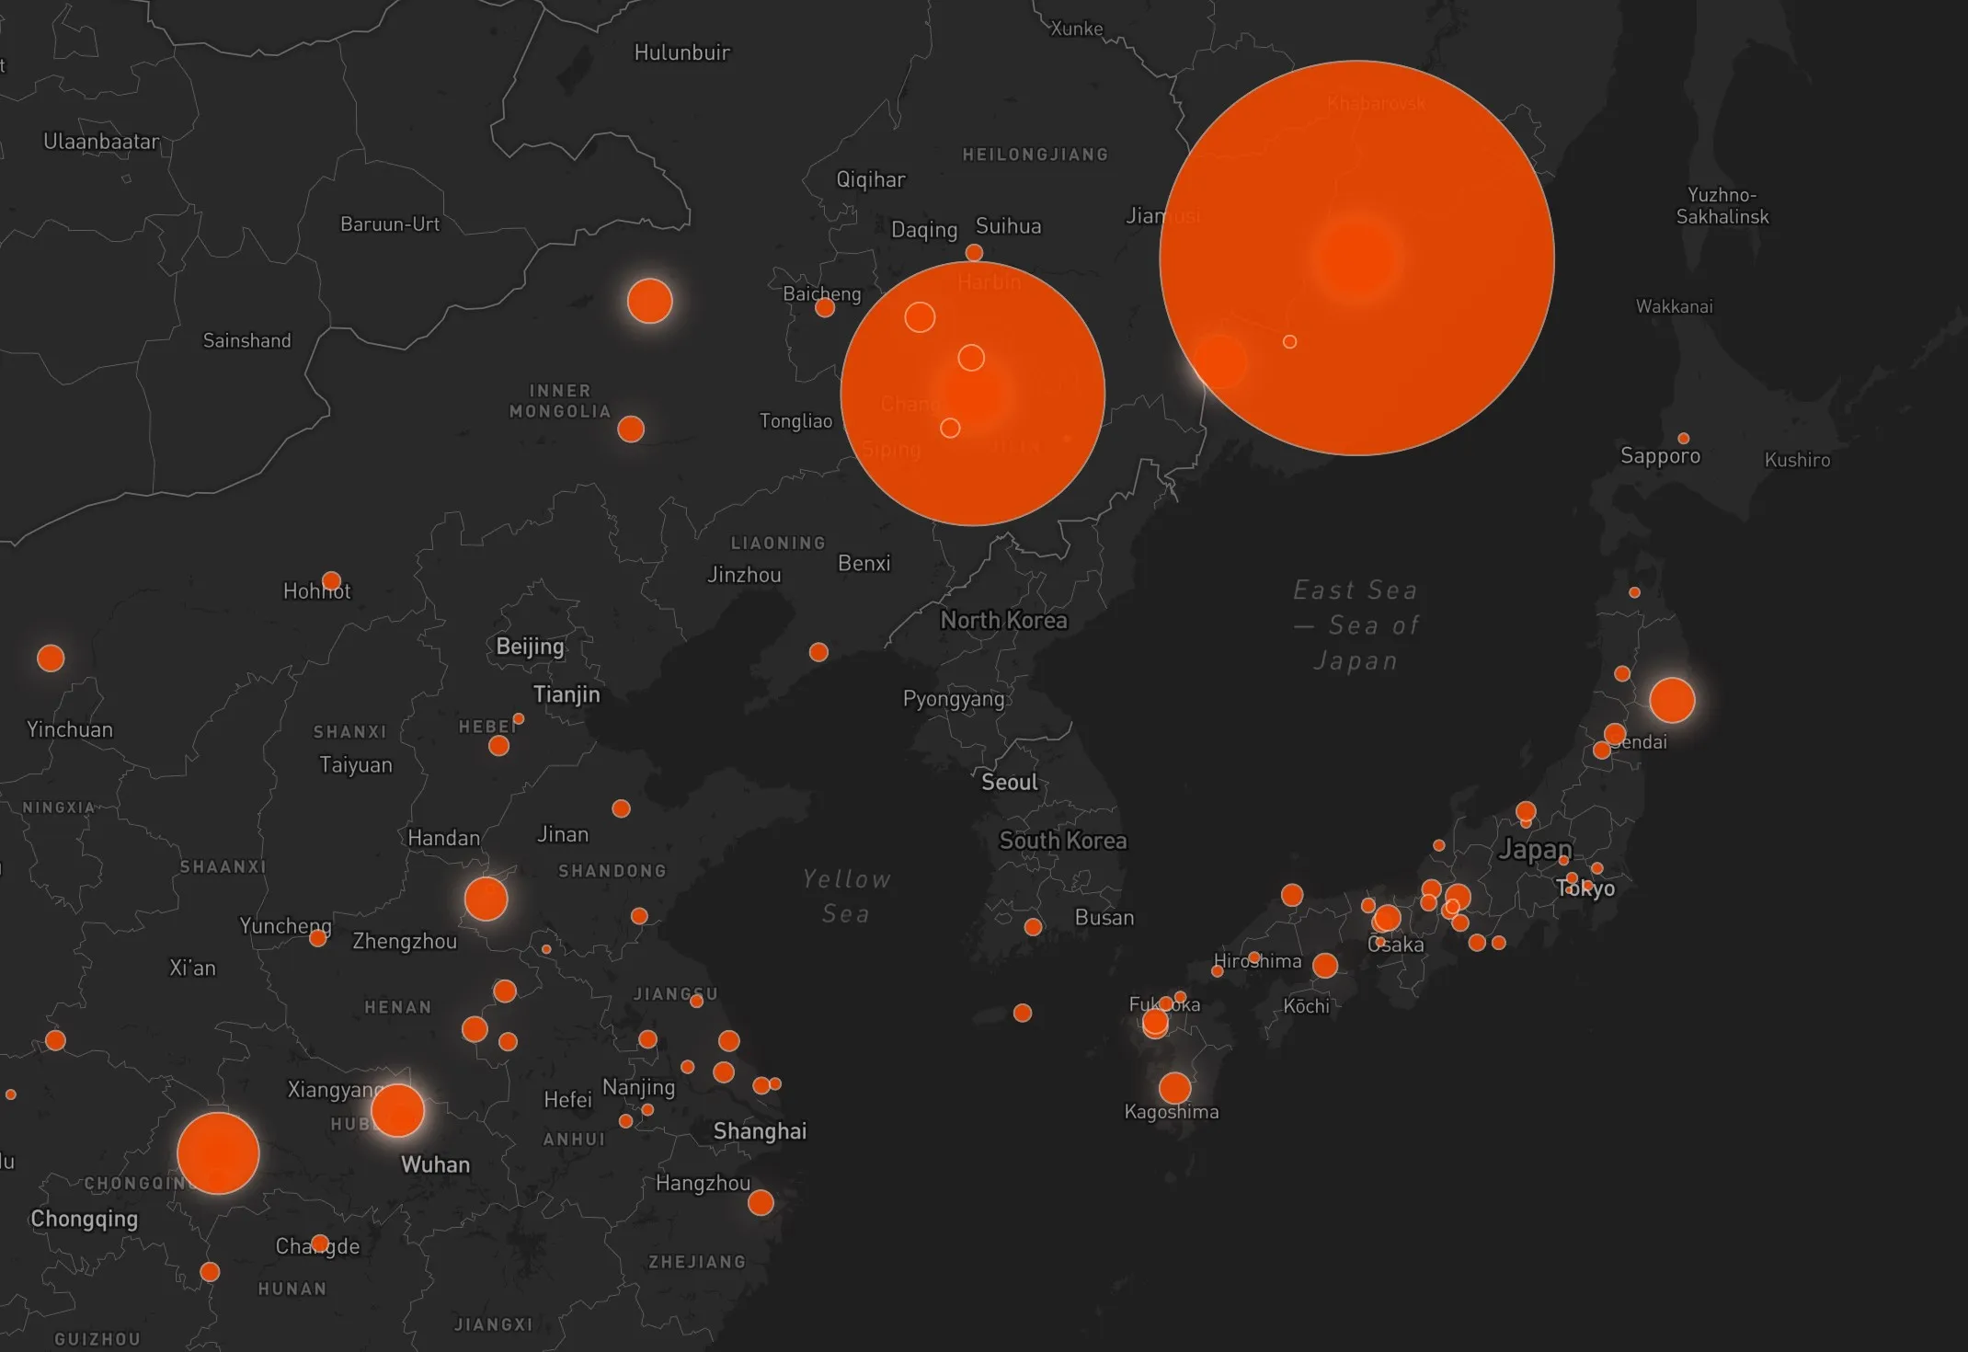Click the tiny marker near Sapporo
The height and width of the screenshot is (1352, 1968).
tap(1684, 438)
